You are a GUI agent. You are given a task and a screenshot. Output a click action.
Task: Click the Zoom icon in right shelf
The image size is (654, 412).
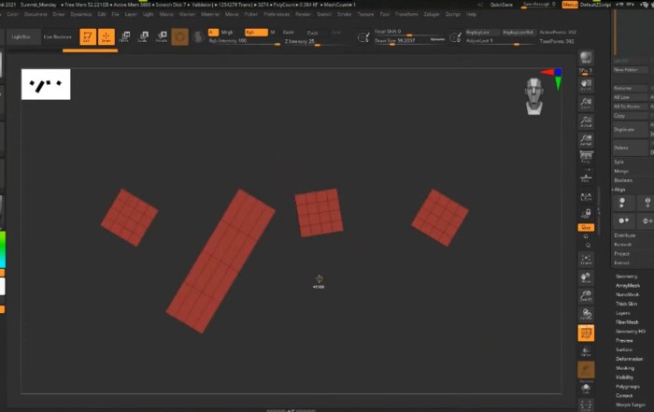point(586,103)
